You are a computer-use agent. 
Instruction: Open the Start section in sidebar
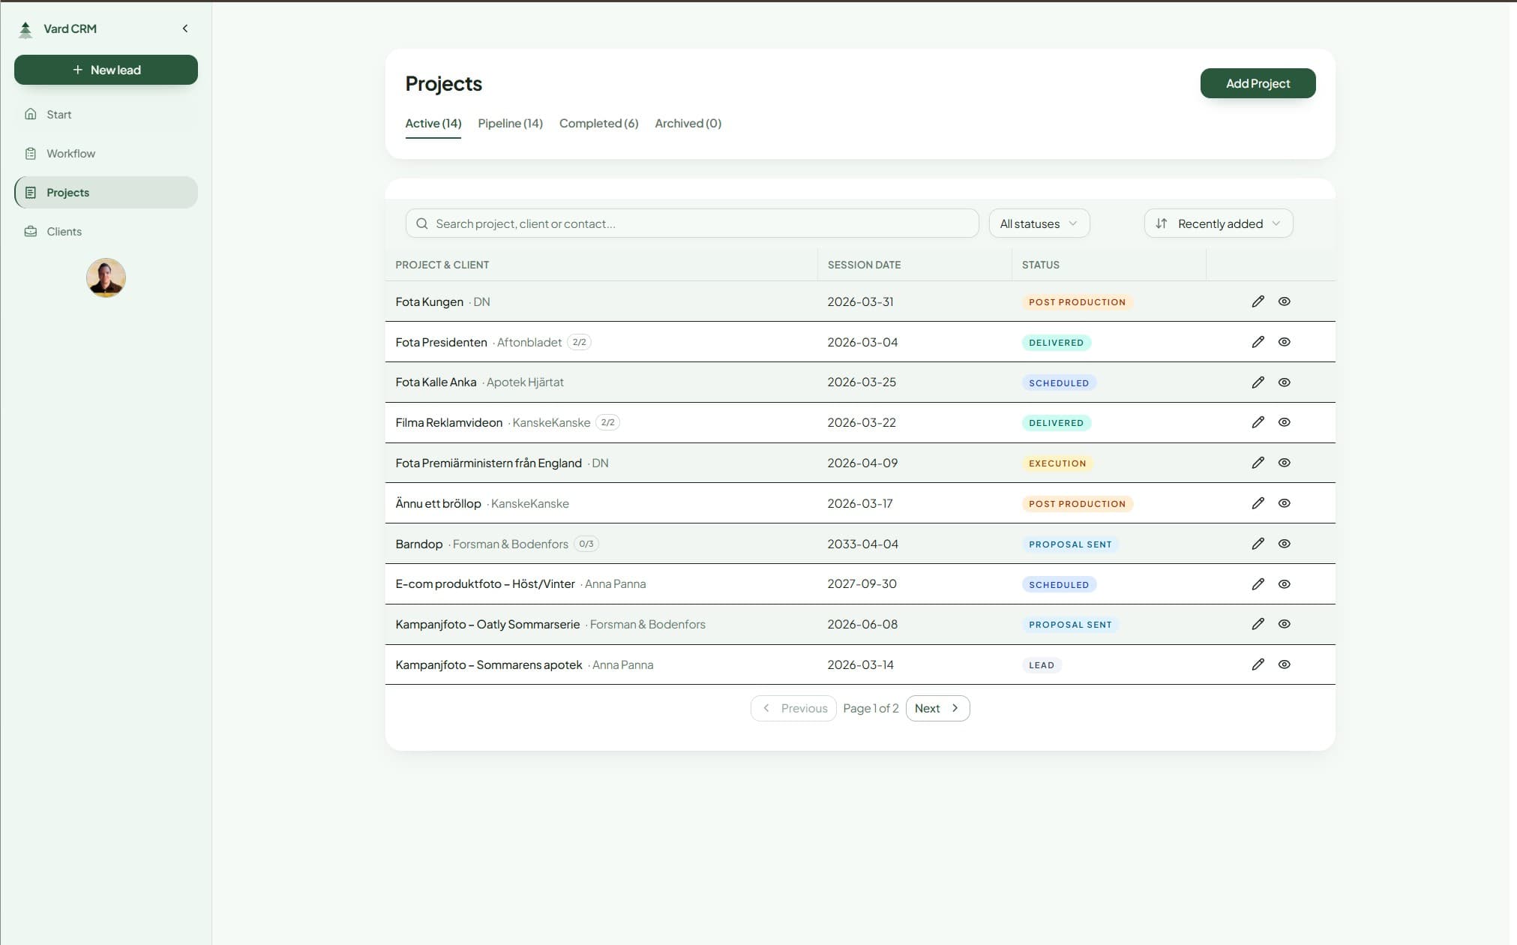[59, 114]
